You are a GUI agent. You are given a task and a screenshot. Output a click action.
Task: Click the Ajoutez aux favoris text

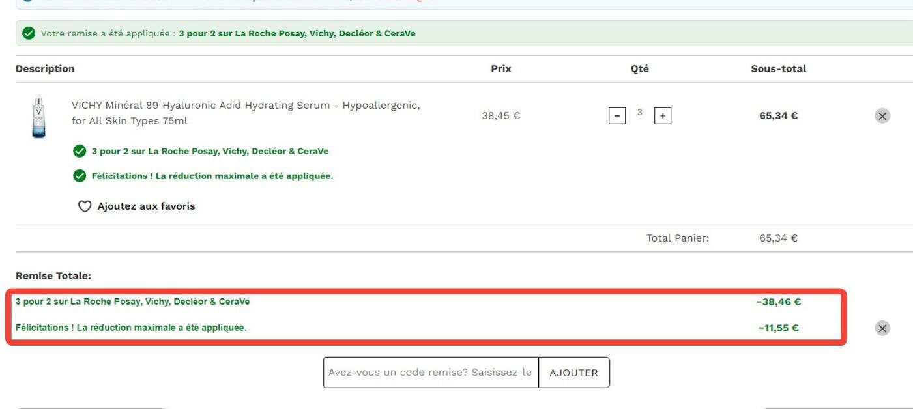click(146, 206)
